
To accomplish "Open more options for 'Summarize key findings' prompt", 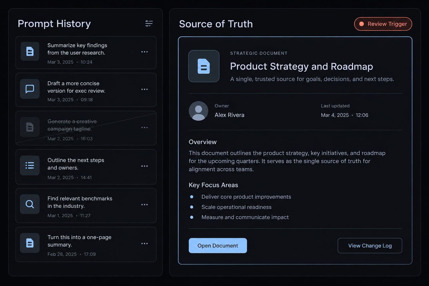I will (x=144, y=52).
